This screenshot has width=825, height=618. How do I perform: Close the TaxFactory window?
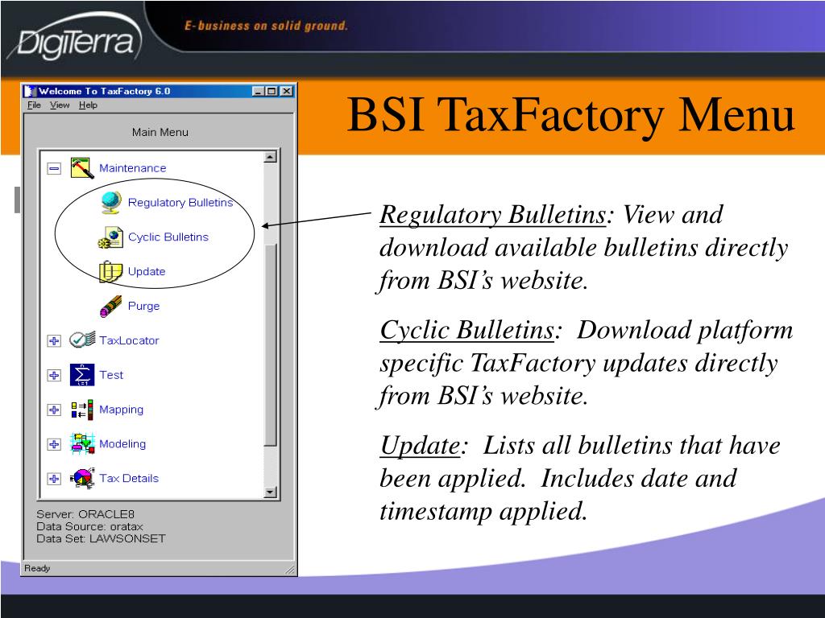click(286, 92)
